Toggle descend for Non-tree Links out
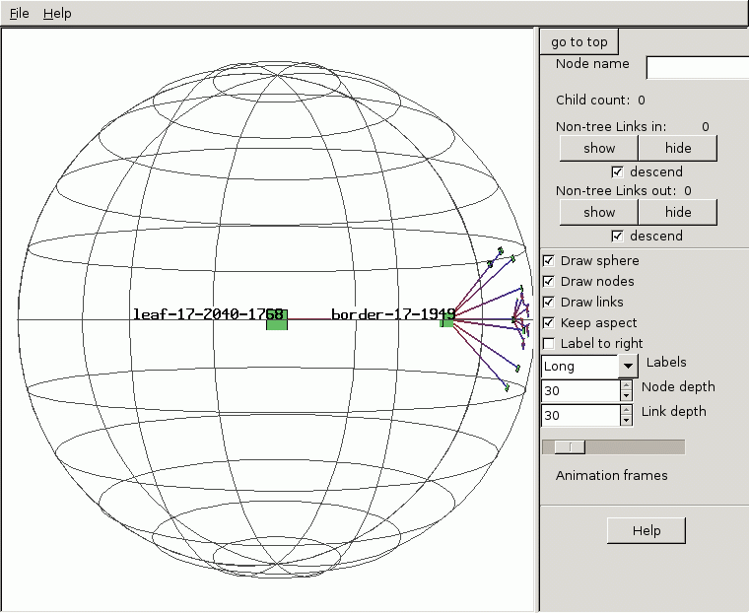Screen dimensions: 749x613 (617, 236)
